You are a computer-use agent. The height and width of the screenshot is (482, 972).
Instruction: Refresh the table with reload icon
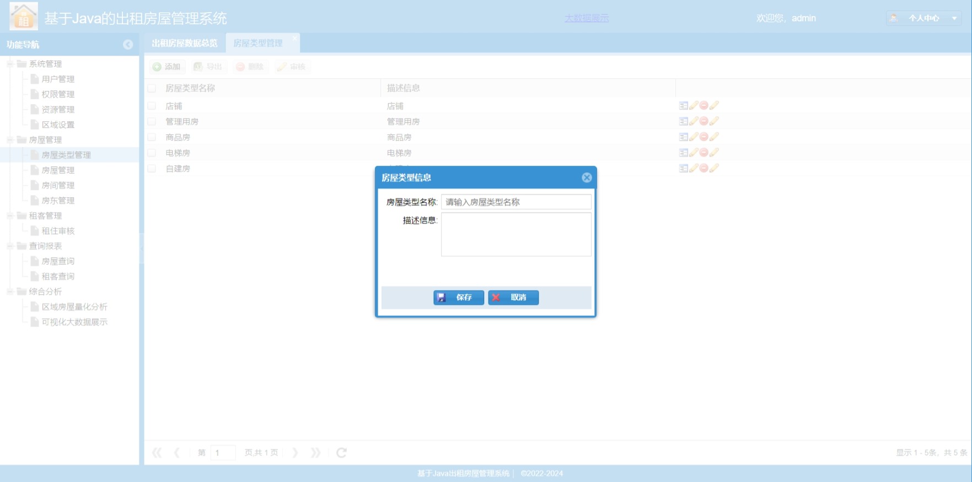341,453
